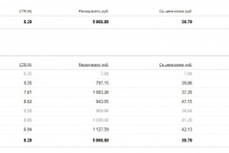Image resolution: width=229 pixels, height=153 pixels.
Task: Select the greyed click price 41.20
Action: [x=187, y=120]
